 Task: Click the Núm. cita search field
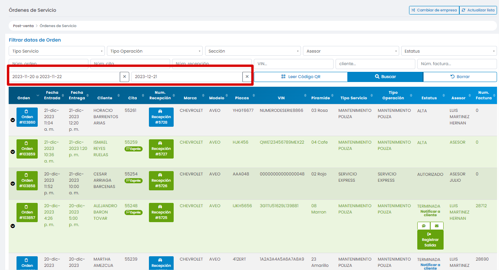click(130, 64)
